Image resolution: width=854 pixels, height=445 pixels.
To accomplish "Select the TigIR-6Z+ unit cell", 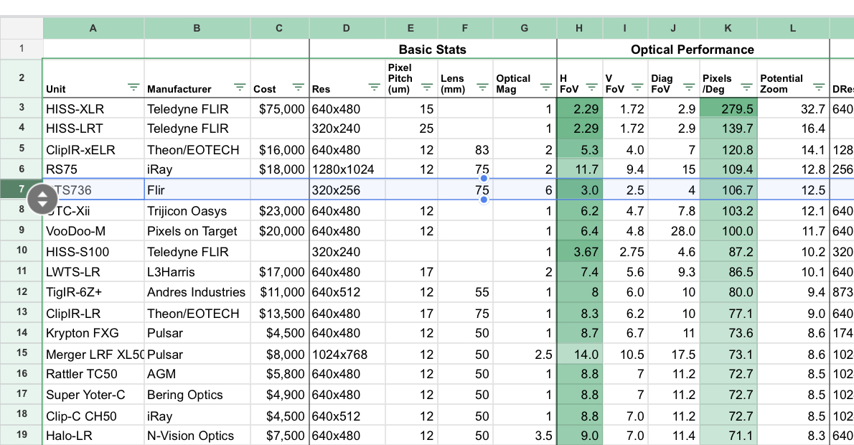I will coord(93,293).
